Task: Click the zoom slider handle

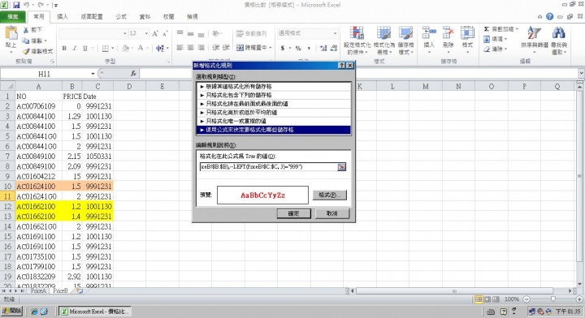Action: [553, 299]
